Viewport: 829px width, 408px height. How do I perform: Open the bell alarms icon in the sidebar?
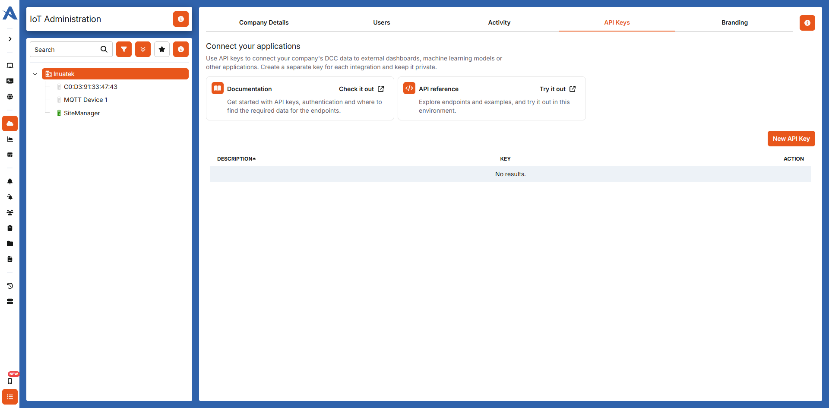[x=10, y=181]
